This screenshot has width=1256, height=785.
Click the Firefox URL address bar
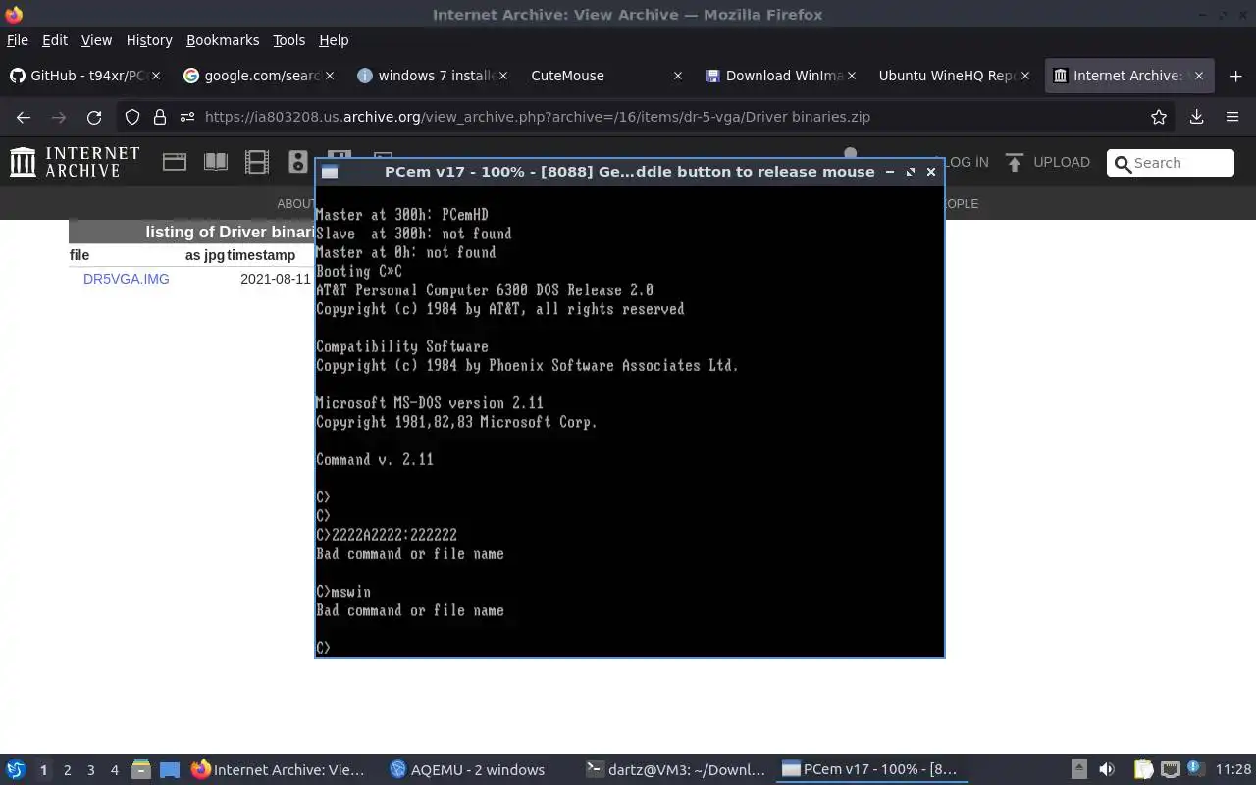pyautogui.click(x=648, y=117)
